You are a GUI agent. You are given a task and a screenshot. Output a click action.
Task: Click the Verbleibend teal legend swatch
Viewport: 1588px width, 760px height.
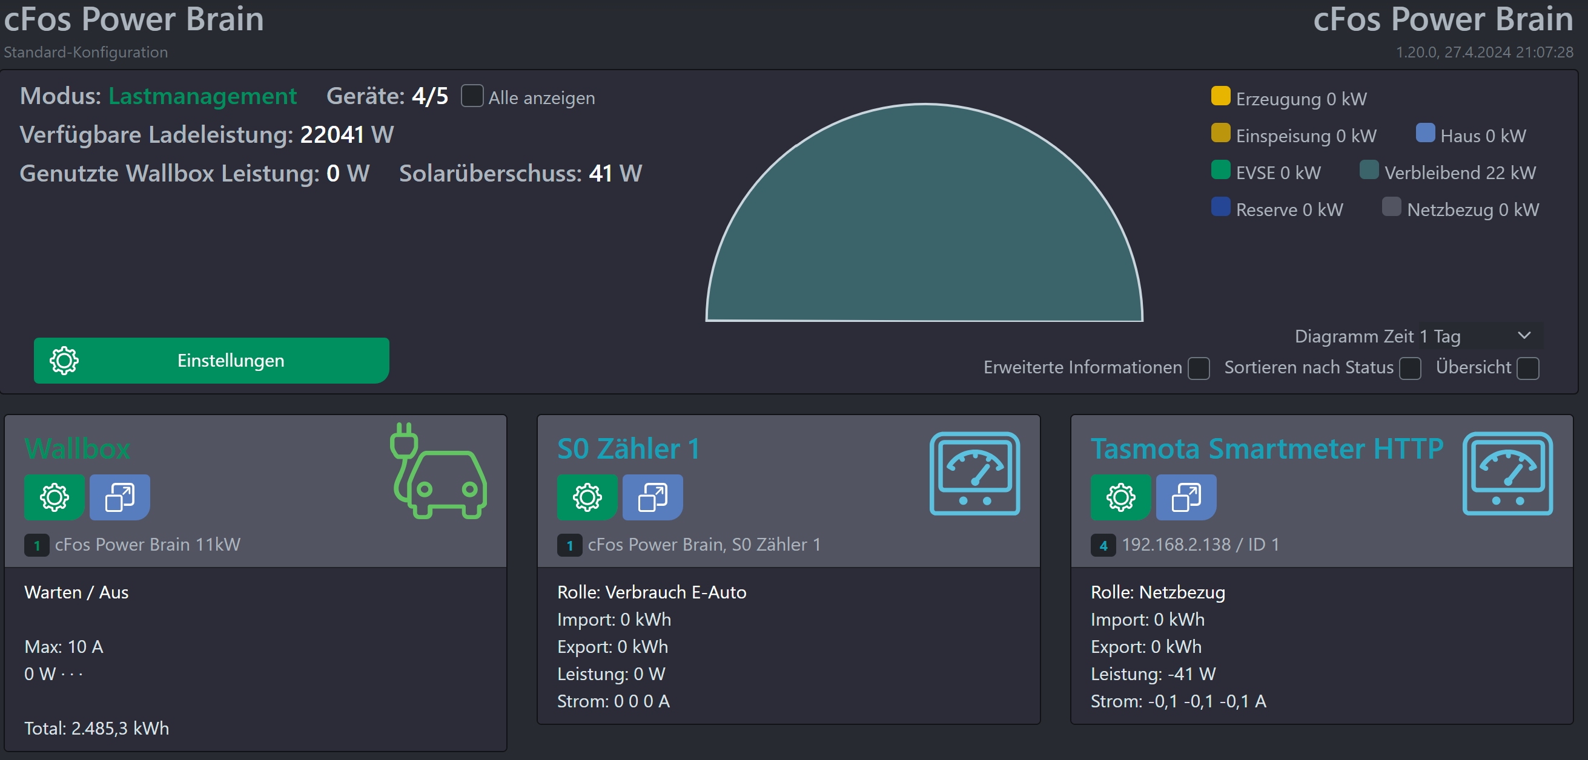coord(1369,170)
